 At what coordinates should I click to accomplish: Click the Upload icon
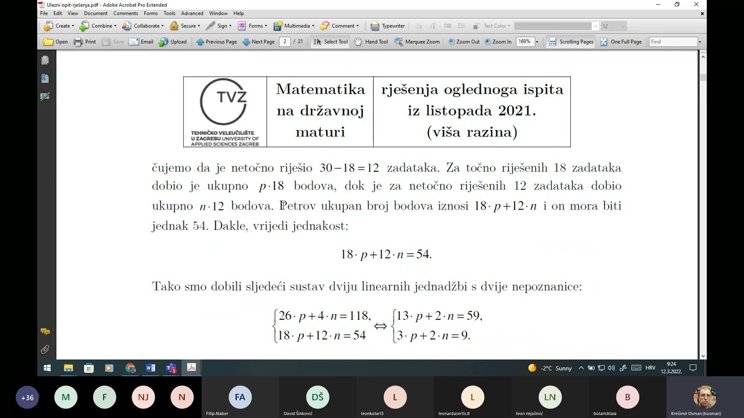[173, 42]
